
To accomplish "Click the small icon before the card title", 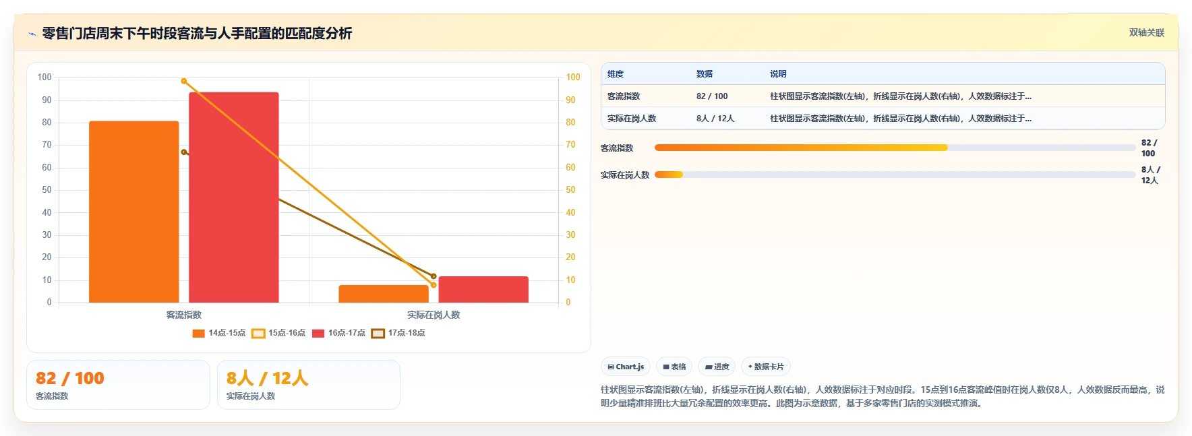I will tap(32, 34).
